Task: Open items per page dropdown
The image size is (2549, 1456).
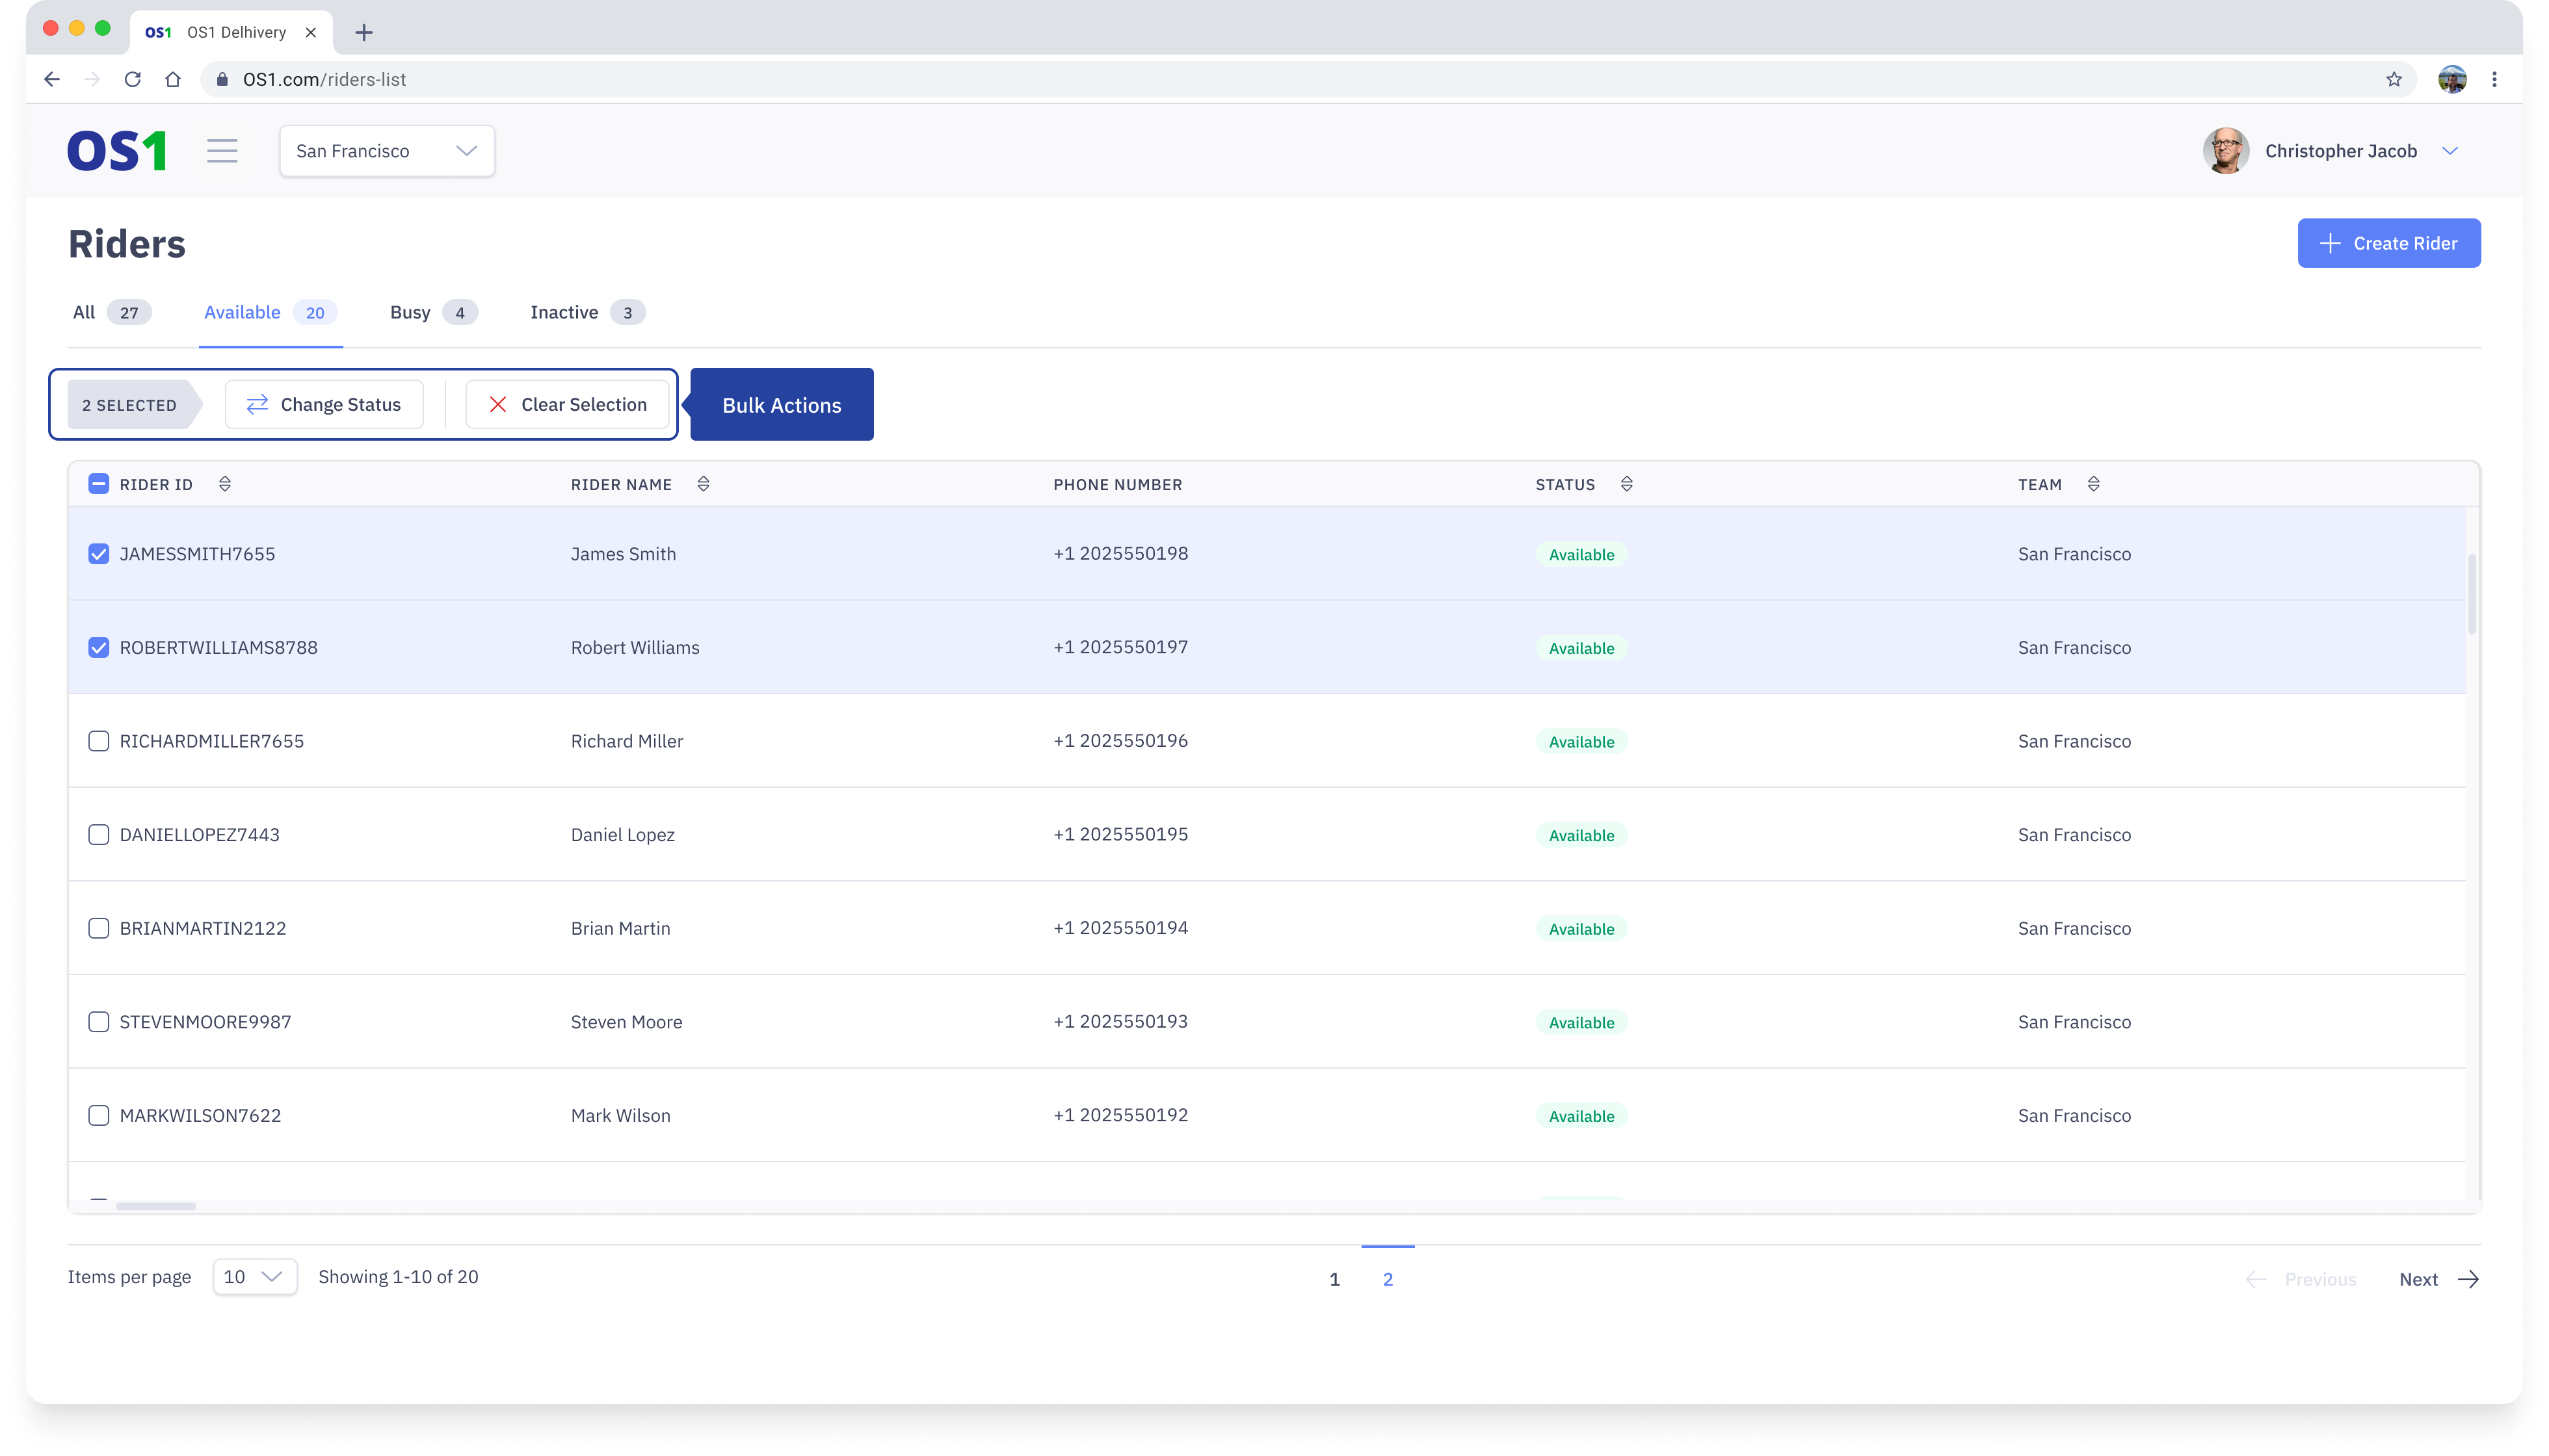Action: click(x=254, y=1277)
